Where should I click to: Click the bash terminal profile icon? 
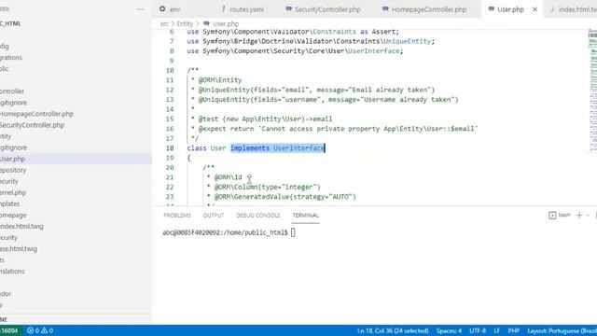pos(552,216)
